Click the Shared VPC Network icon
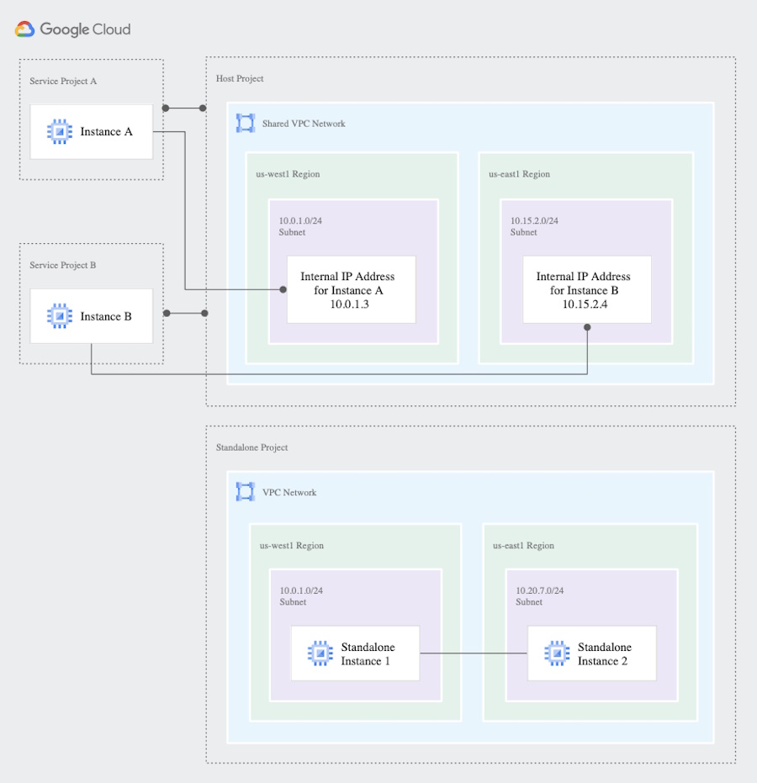Viewport: 757px width, 783px height. (245, 124)
